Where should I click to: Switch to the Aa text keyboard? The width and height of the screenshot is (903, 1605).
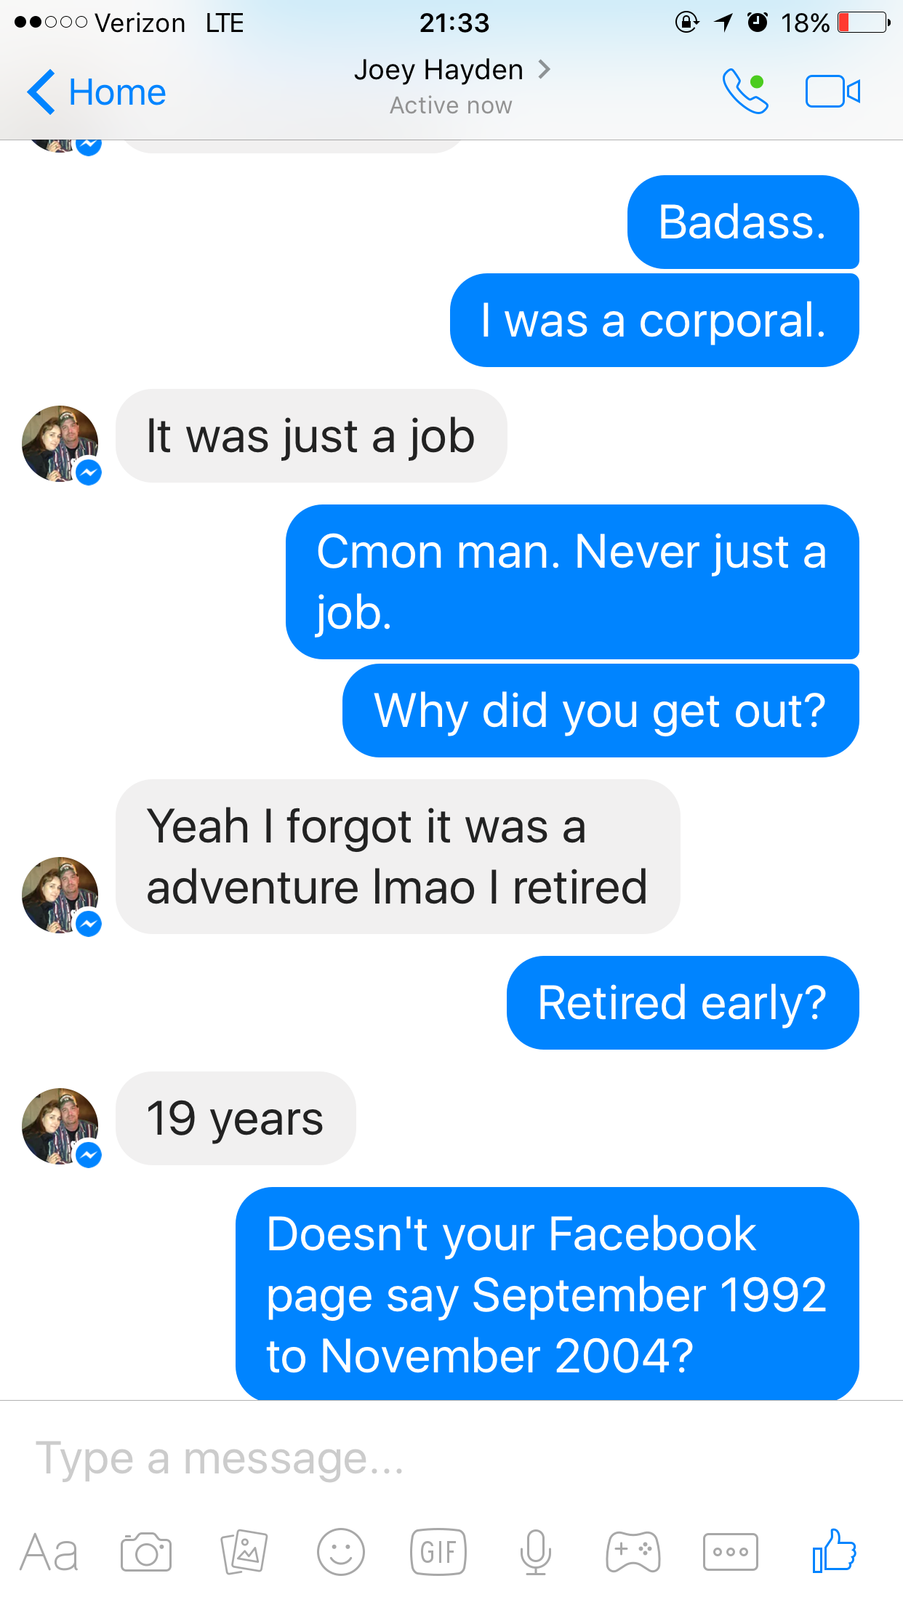click(x=49, y=1553)
